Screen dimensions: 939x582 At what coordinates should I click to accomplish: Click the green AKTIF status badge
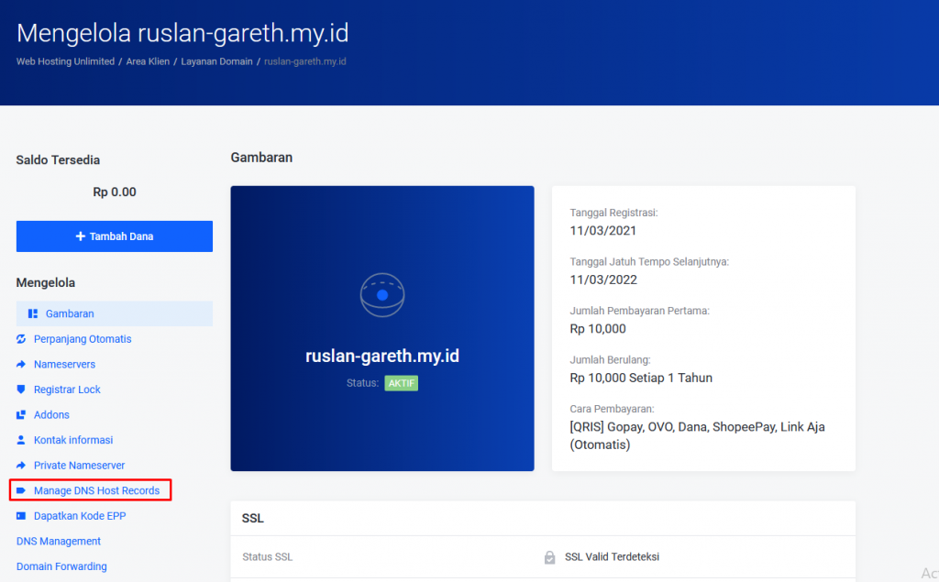(x=402, y=383)
